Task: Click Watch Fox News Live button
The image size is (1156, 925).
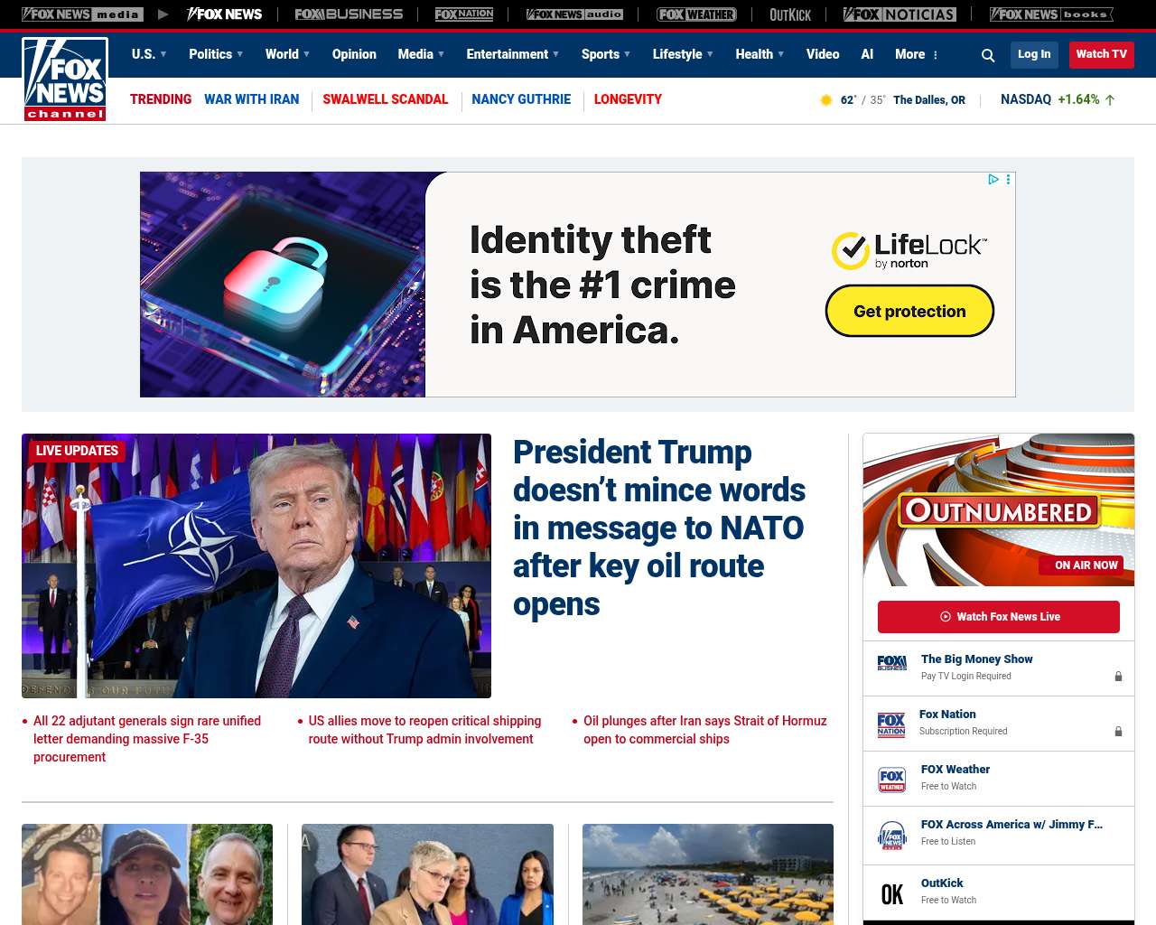Action: coord(999,617)
